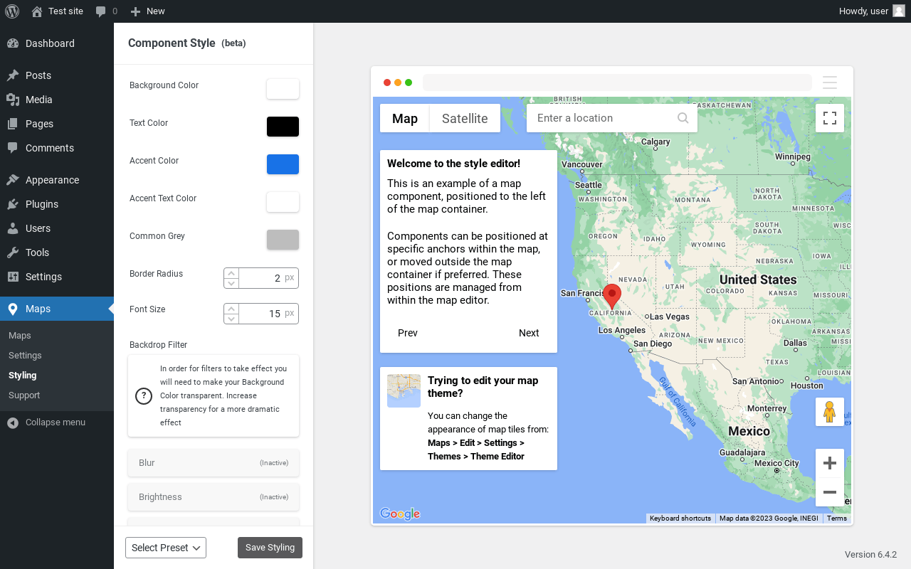
Task: Click the WordPress logo in admin bar
Action: [12, 11]
